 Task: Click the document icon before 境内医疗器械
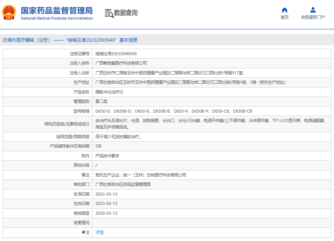click(5, 40)
